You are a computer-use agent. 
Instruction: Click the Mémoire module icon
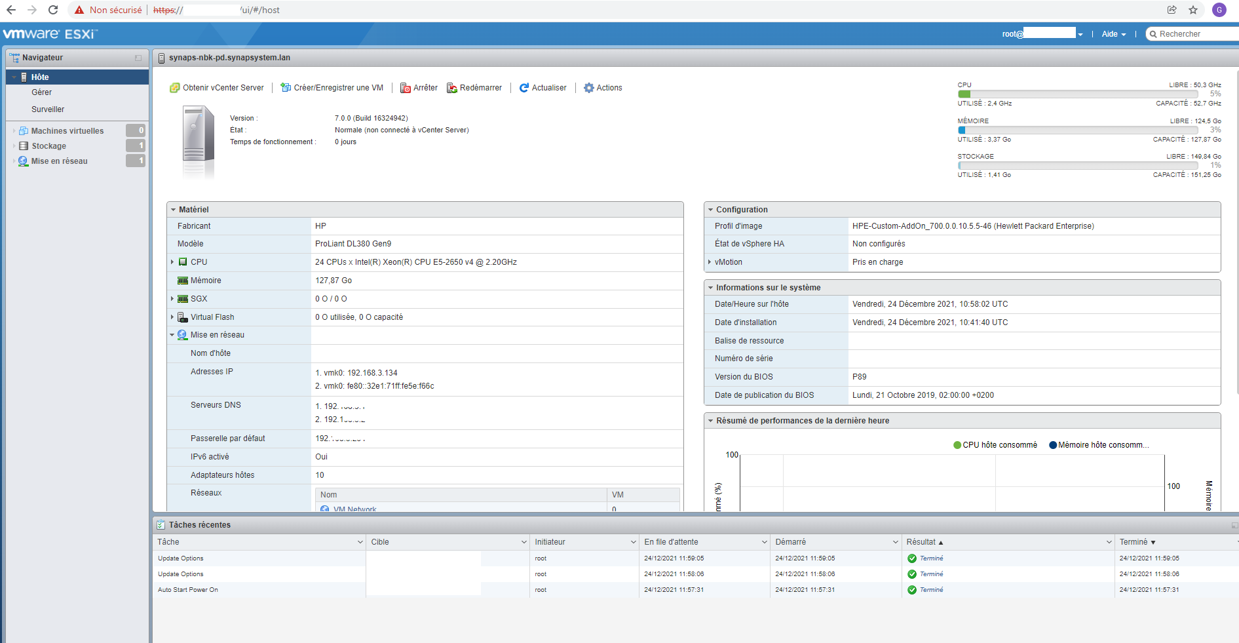point(183,281)
